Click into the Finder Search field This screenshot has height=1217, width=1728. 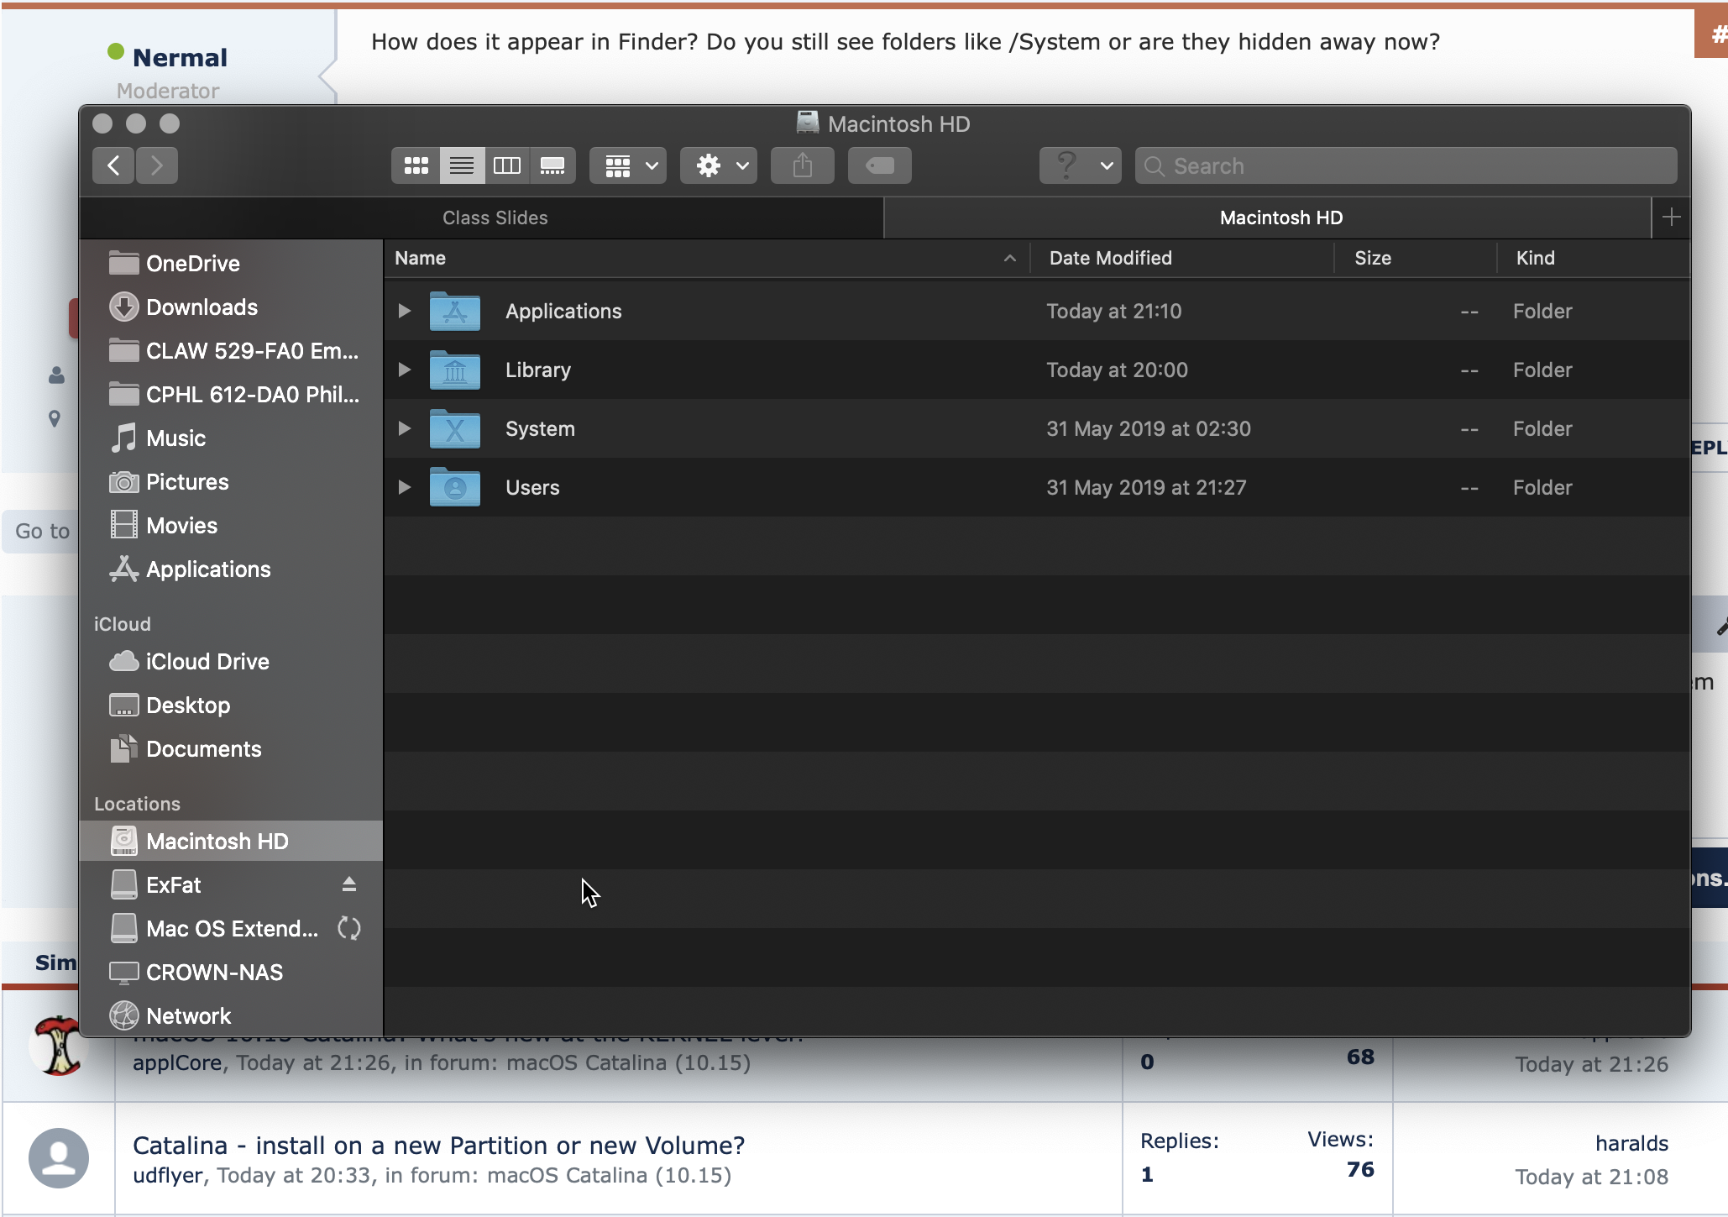click(x=1406, y=165)
